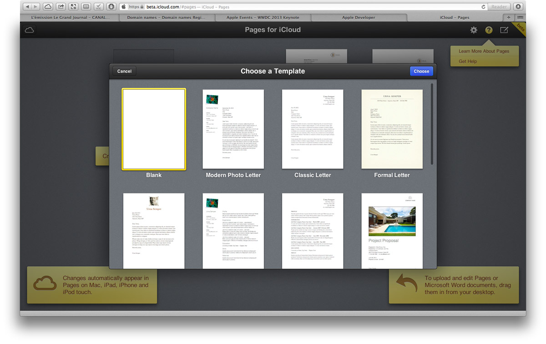Create a new document with compose icon
Screen dimensions: 546x344
(x=504, y=30)
